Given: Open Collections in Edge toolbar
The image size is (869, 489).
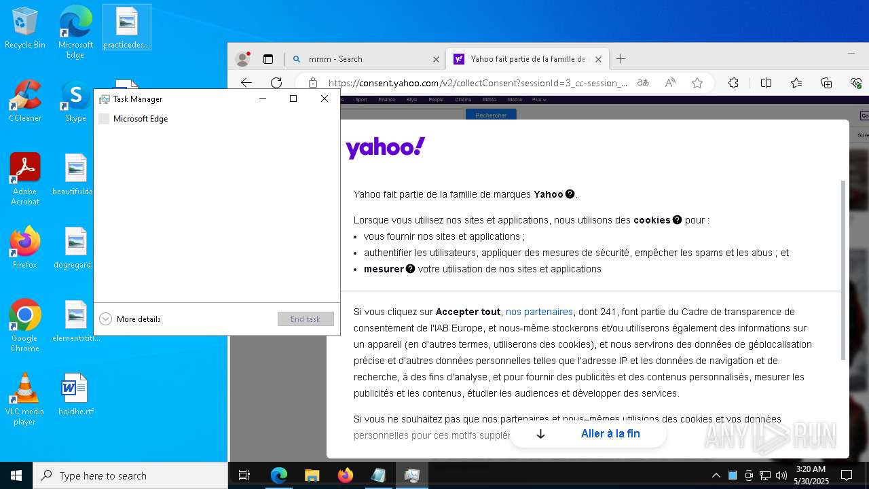Looking at the screenshot, I should (x=826, y=83).
